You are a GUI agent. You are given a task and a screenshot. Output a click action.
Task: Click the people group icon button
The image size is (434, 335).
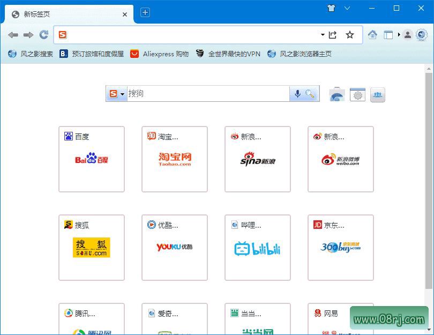pos(378,95)
